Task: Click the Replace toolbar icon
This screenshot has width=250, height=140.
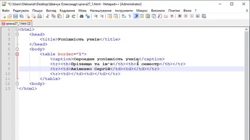Action: pyautogui.click(x=87, y=16)
